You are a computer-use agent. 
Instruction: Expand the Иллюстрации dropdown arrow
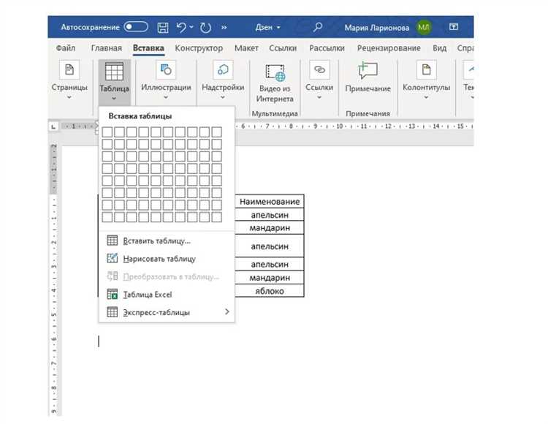coord(166,97)
